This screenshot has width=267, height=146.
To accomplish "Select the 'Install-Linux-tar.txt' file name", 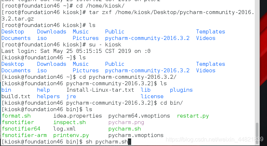I will [x=100, y=90].
